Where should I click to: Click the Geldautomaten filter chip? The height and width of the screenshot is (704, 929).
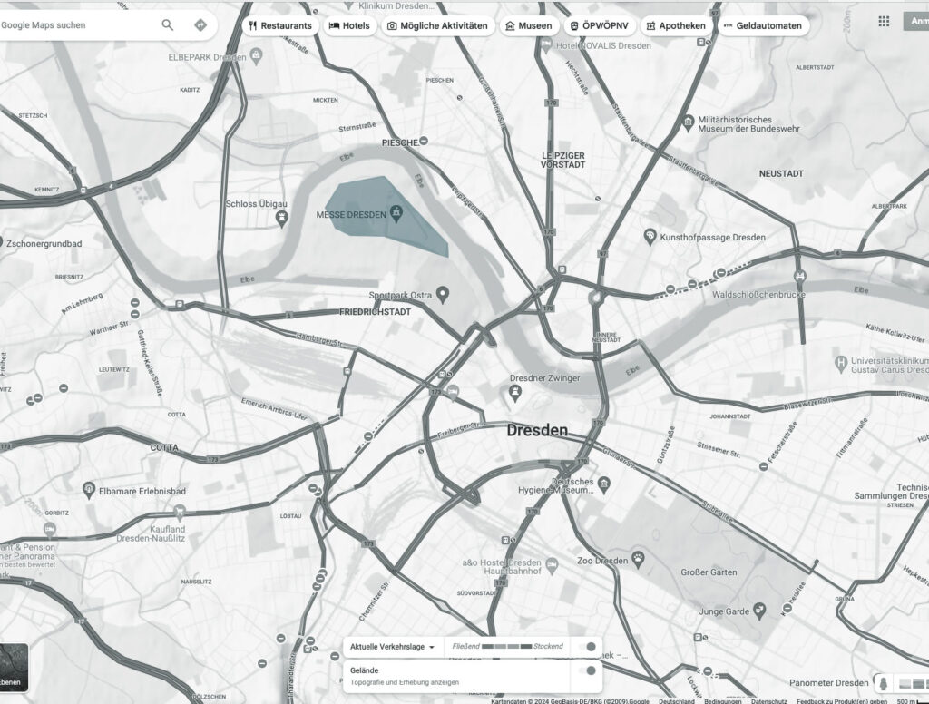(763, 25)
